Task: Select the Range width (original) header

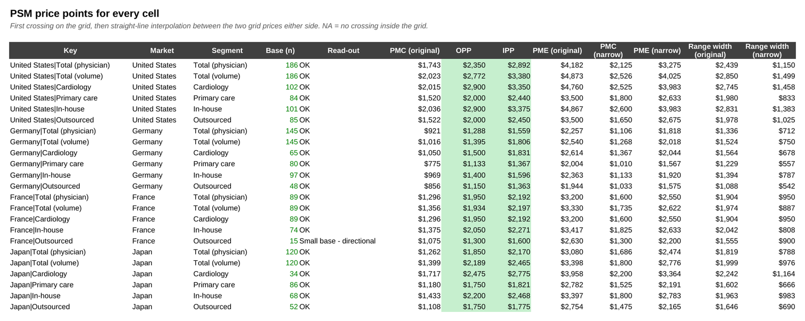Action: (710, 50)
